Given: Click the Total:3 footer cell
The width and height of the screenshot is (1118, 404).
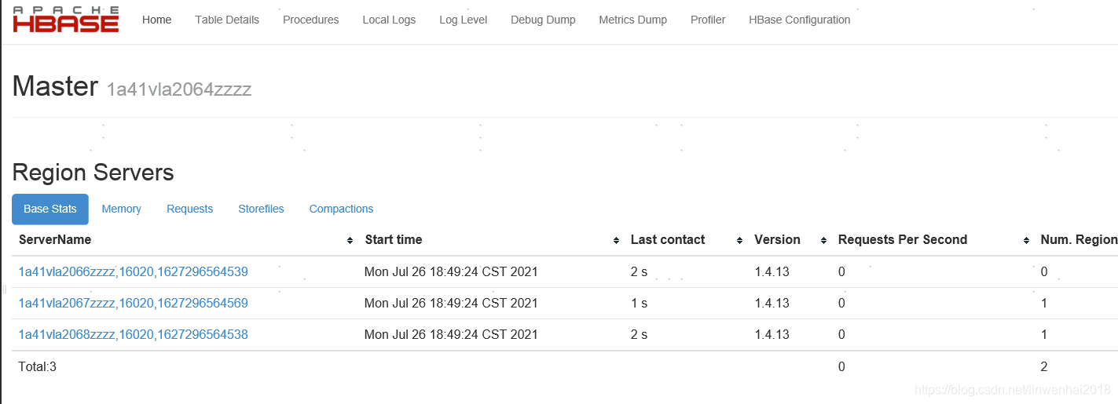Looking at the screenshot, I should click(38, 366).
